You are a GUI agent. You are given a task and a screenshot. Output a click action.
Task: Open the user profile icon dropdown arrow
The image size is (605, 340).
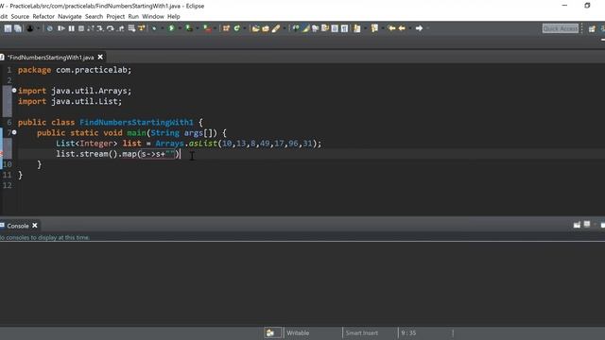[x=38, y=28]
